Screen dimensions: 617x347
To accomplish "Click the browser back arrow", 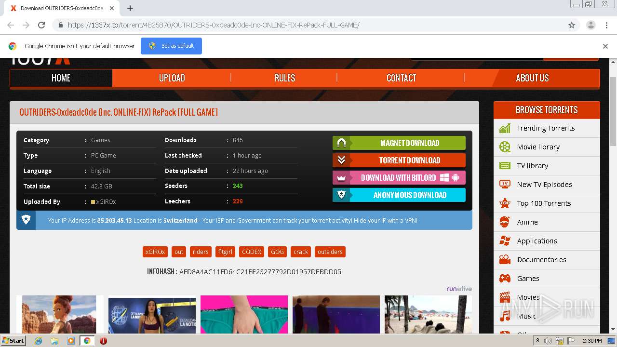I will point(11,25).
